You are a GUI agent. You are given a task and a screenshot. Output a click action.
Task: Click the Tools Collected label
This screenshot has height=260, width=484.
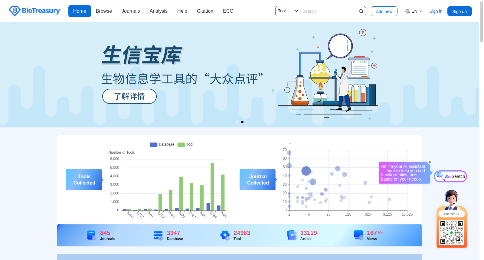(x=84, y=180)
